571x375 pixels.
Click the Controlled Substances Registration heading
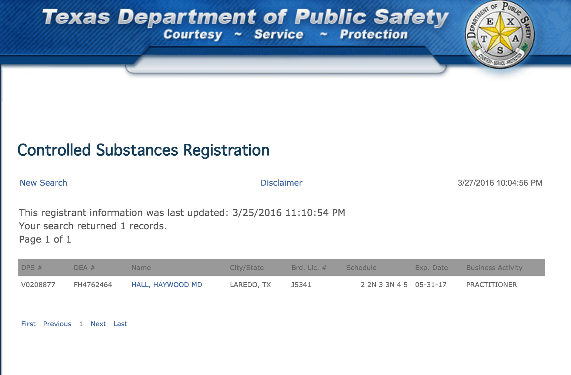coord(143,150)
